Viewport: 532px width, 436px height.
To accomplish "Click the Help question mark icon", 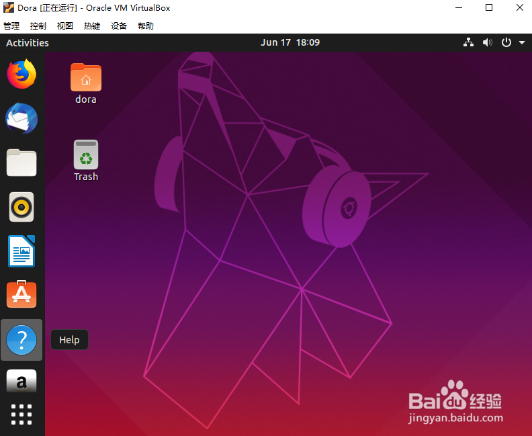I will click(x=21, y=340).
